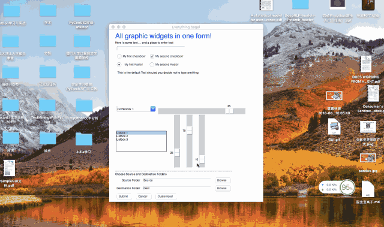Screen dimensions: 384x227
Task: Select the 用python文本分析 folder icon
Action: [x=84, y=106]
